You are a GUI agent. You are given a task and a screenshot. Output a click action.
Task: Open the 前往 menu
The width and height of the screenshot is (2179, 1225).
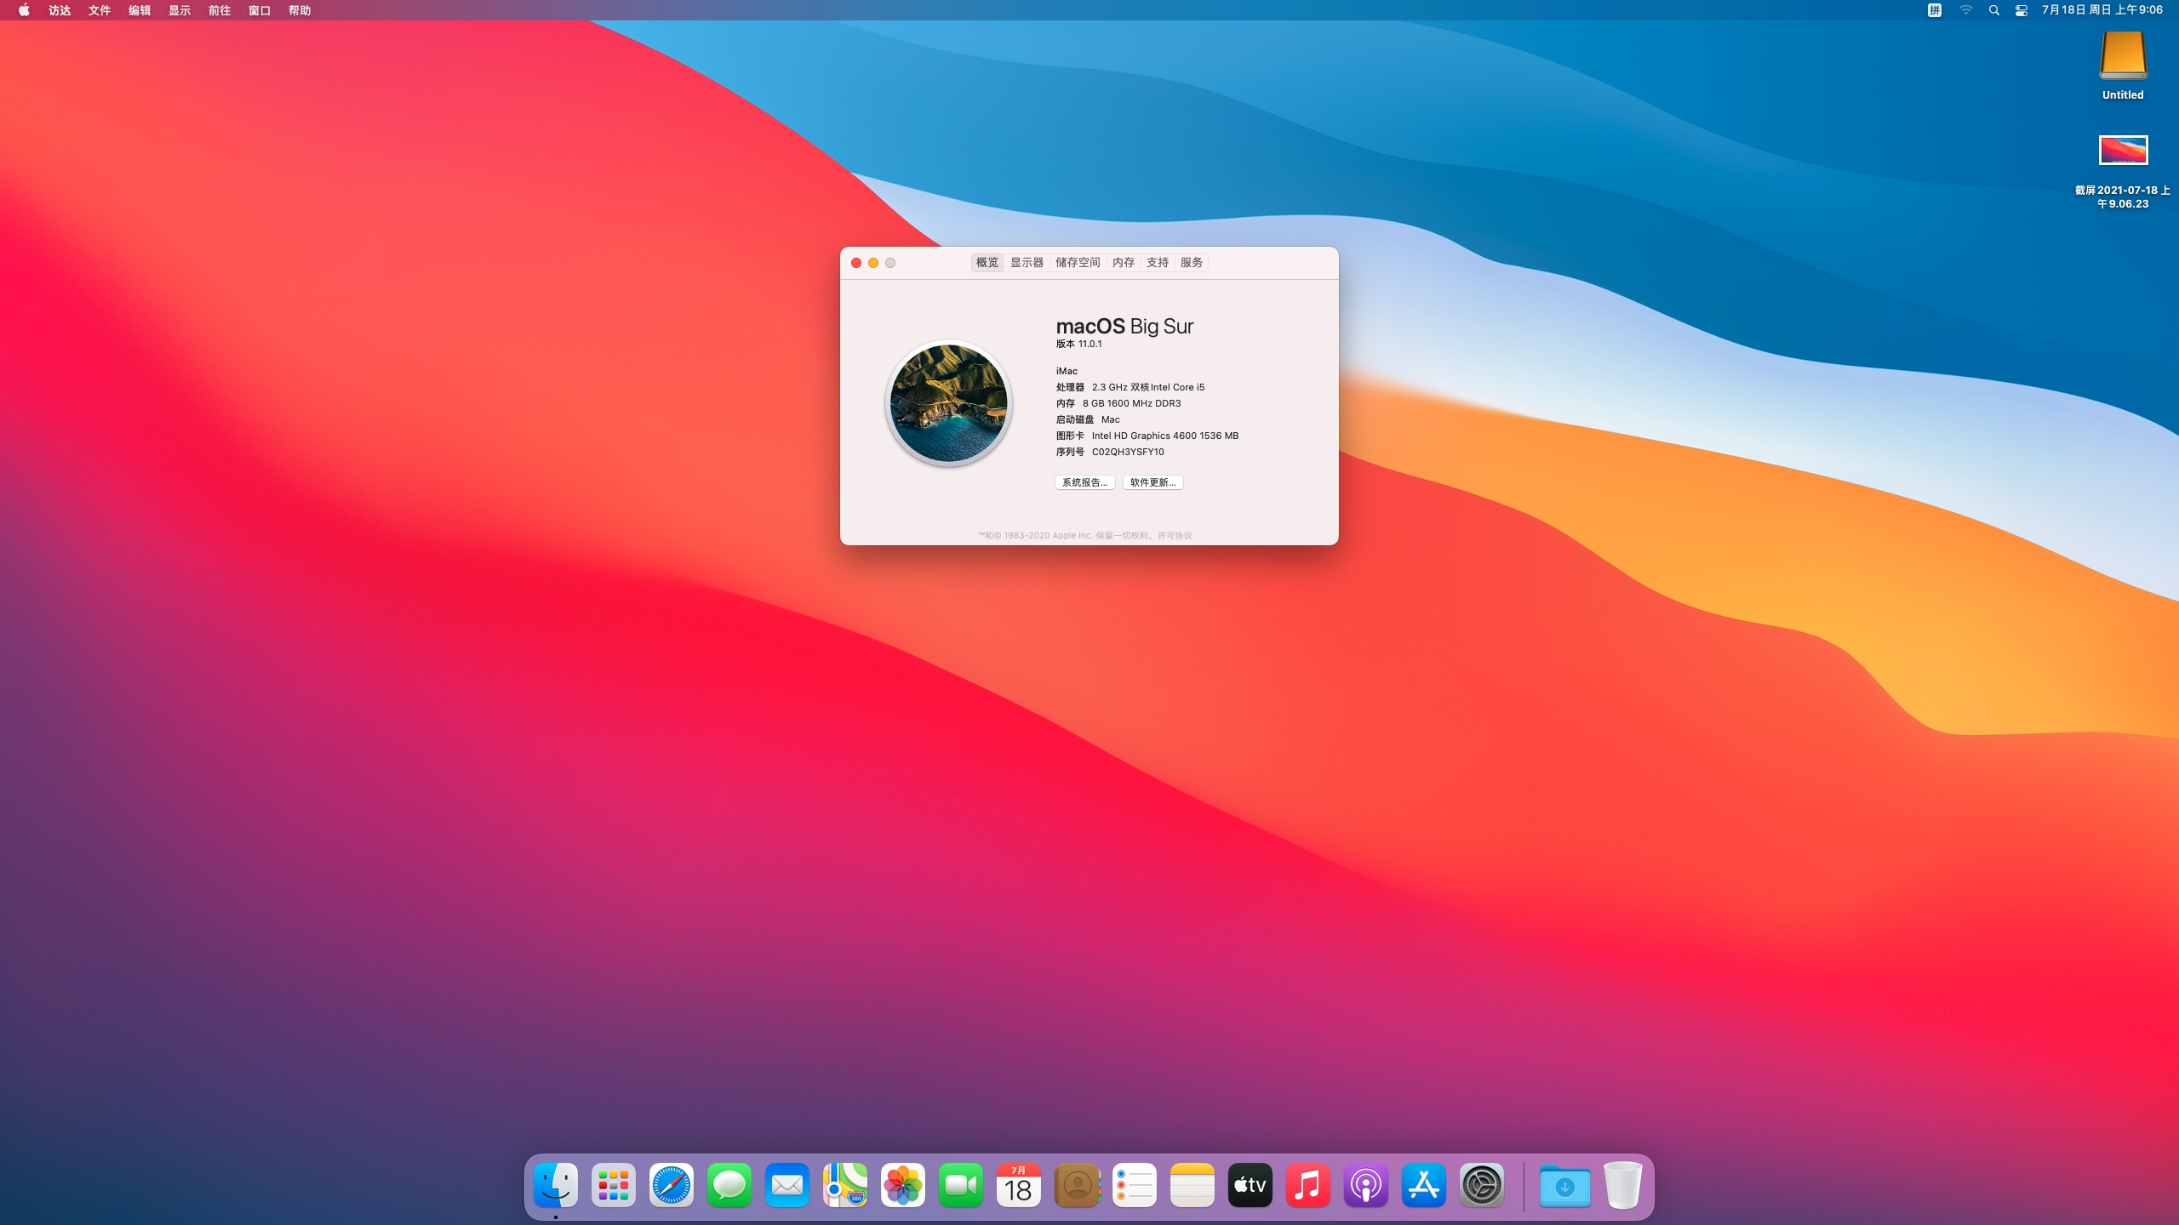(x=220, y=10)
